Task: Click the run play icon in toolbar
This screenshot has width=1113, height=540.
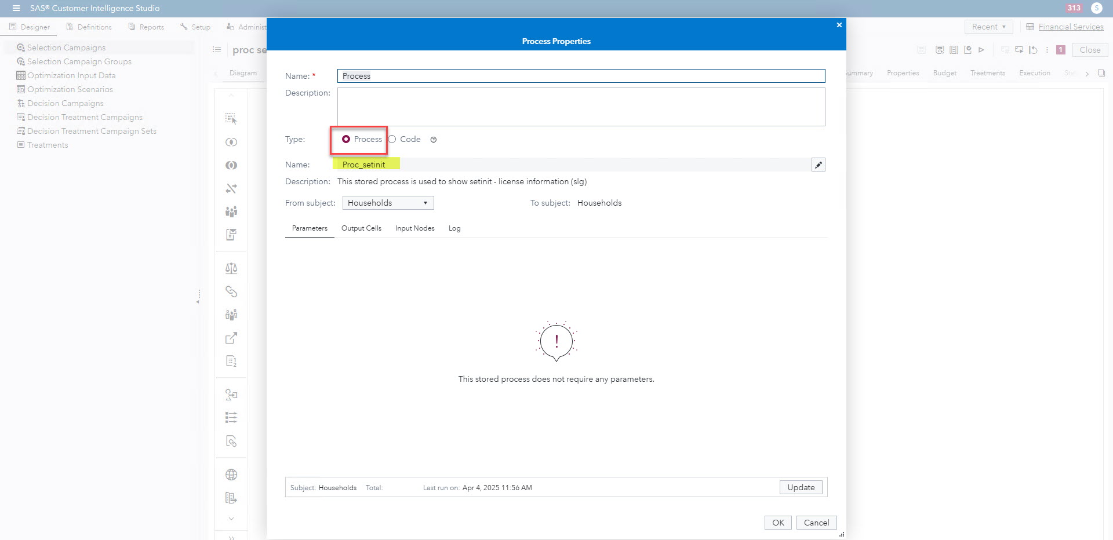Action: pyautogui.click(x=981, y=50)
